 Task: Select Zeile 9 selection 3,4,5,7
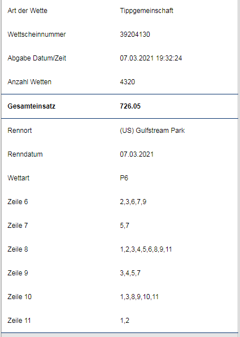coord(130,273)
